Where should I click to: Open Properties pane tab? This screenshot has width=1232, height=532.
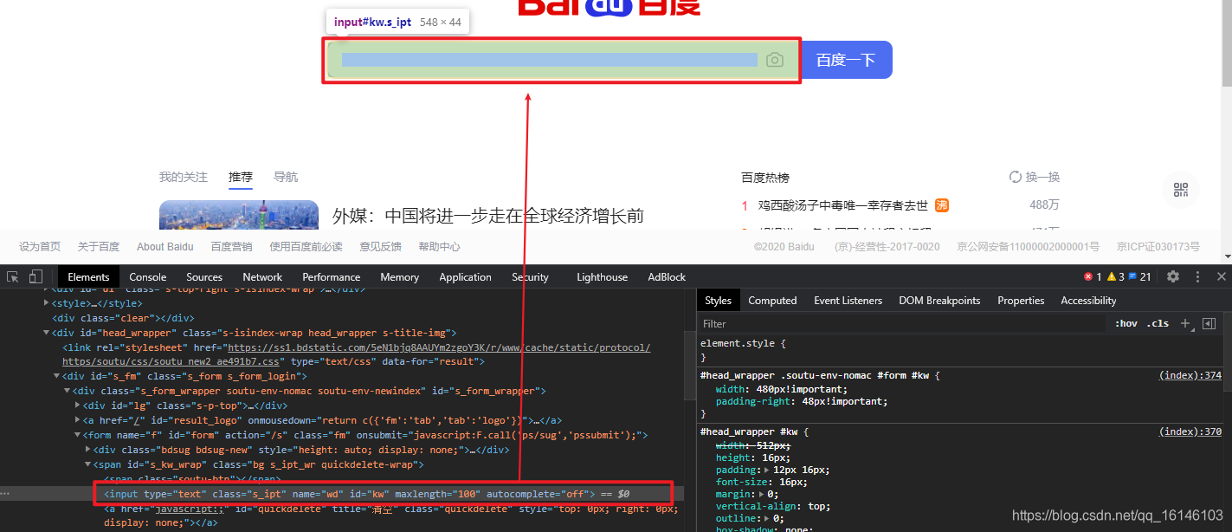click(x=1021, y=301)
